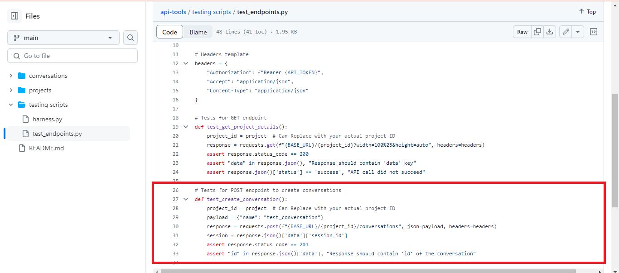Collapse the headers block on line 12

coord(186,63)
